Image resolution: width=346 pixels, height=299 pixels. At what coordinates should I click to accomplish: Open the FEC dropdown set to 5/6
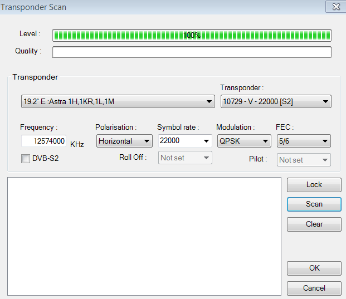point(303,141)
